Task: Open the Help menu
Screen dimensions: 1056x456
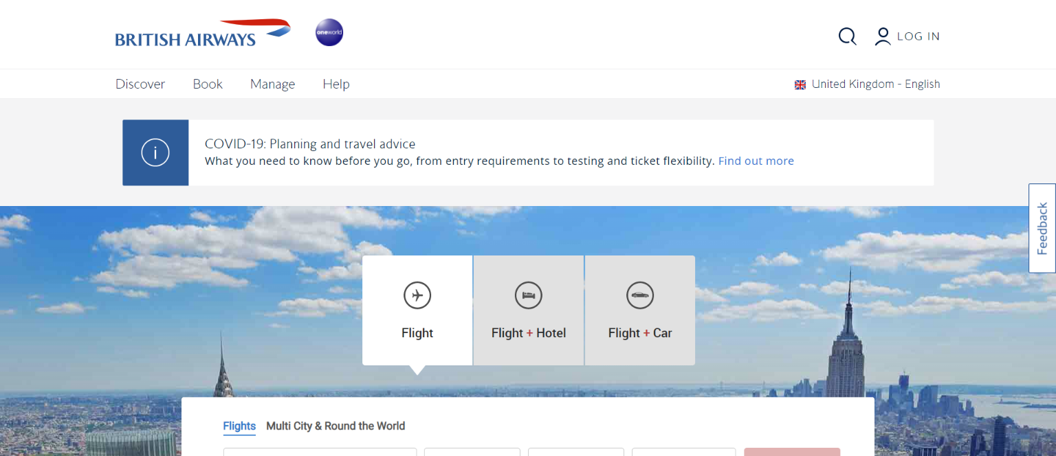Action: (x=336, y=84)
